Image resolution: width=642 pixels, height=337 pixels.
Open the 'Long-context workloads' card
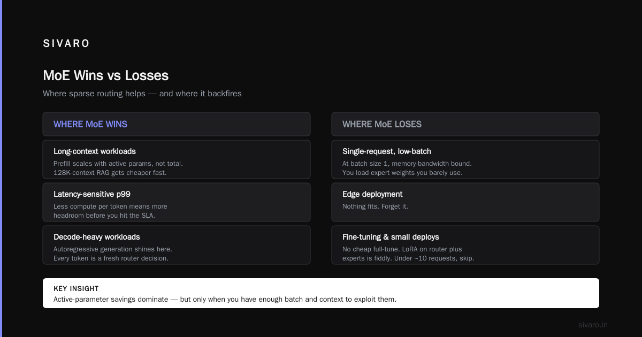pyautogui.click(x=177, y=159)
